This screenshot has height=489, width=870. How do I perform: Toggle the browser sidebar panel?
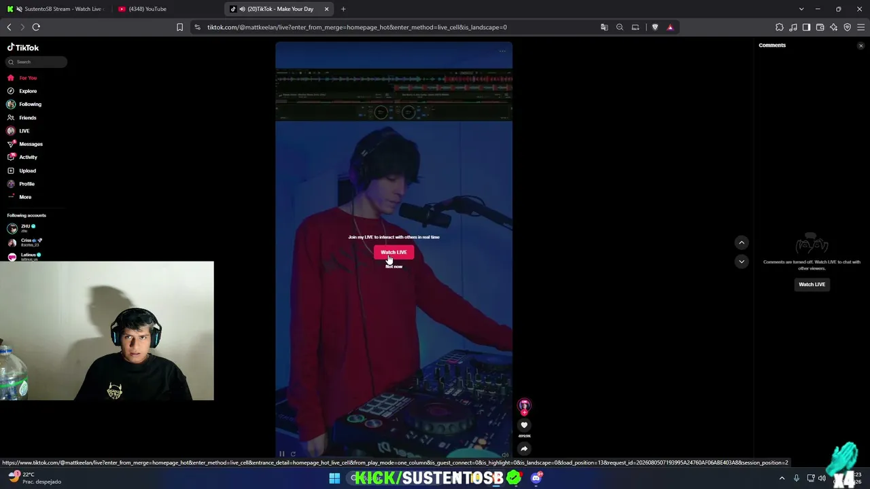[x=806, y=27]
